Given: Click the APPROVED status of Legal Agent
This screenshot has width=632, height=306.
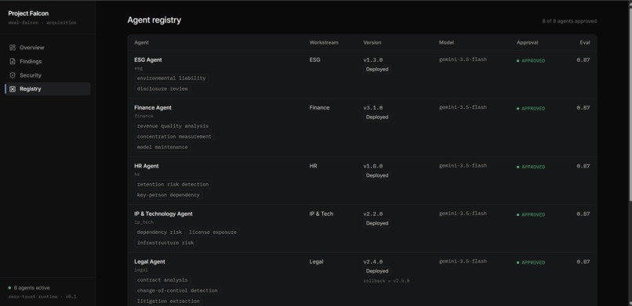Looking at the screenshot, I should click(531, 263).
